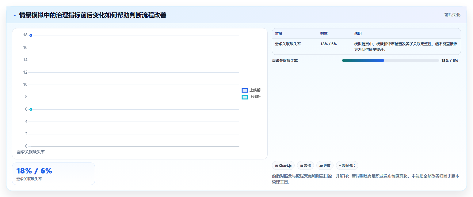Click the 需求关联缺失率 caption in the data card
Screen dimensions: 473x197
29,179
